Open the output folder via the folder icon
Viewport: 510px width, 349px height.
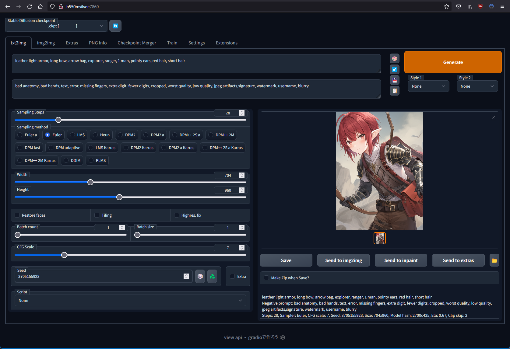(x=494, y=260)
